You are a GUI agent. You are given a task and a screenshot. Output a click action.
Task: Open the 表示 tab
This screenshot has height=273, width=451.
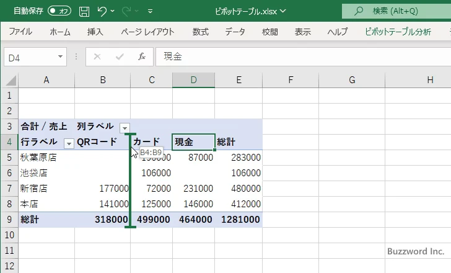[302, 32]
